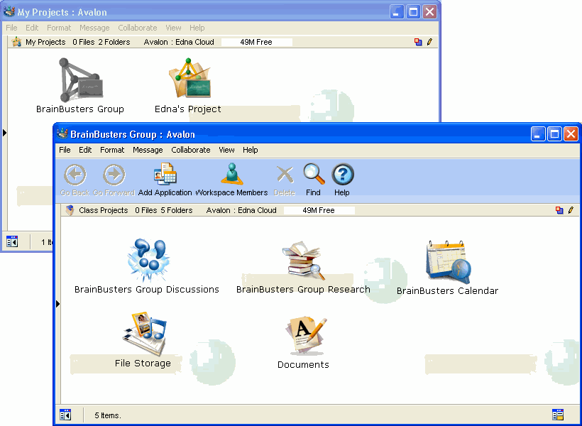582x426 pixels.
Task: Click the 49M Free storage indicator in front window
Action: click(318, 210)
